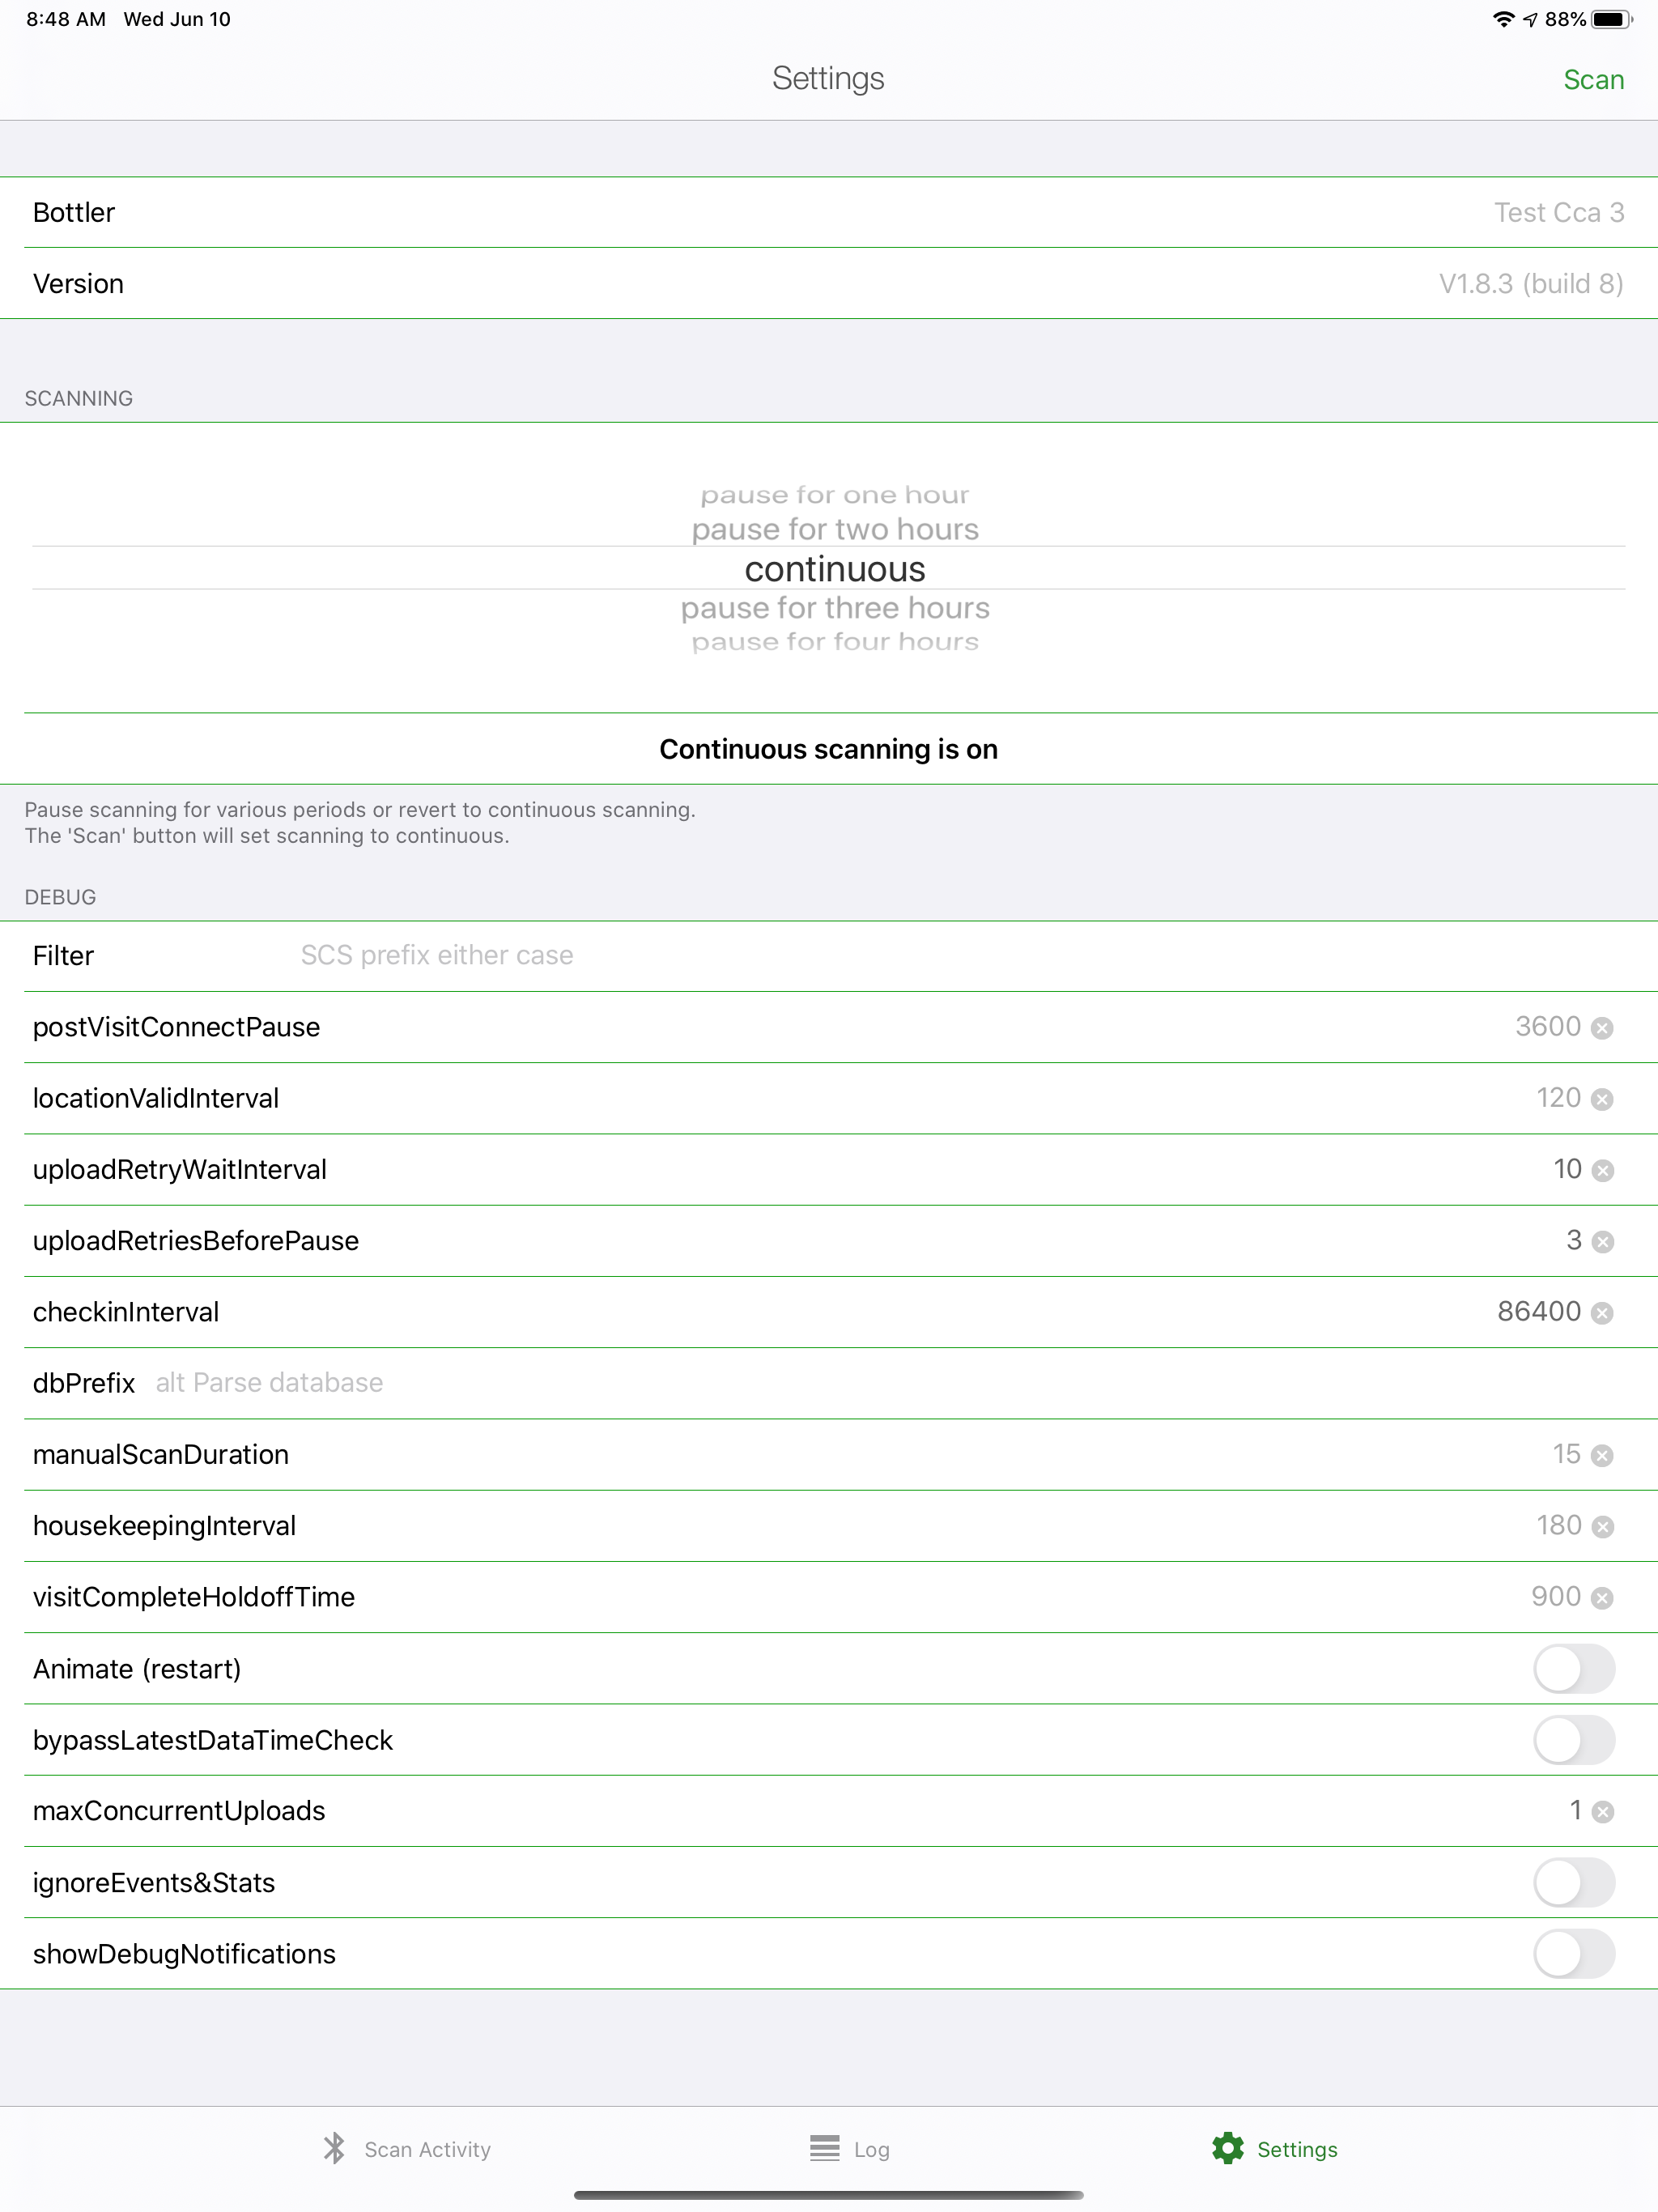1658x2212 pixels.
Task: Tap the Bottler row value Test Cca 3
Action: coord(1559,213)
